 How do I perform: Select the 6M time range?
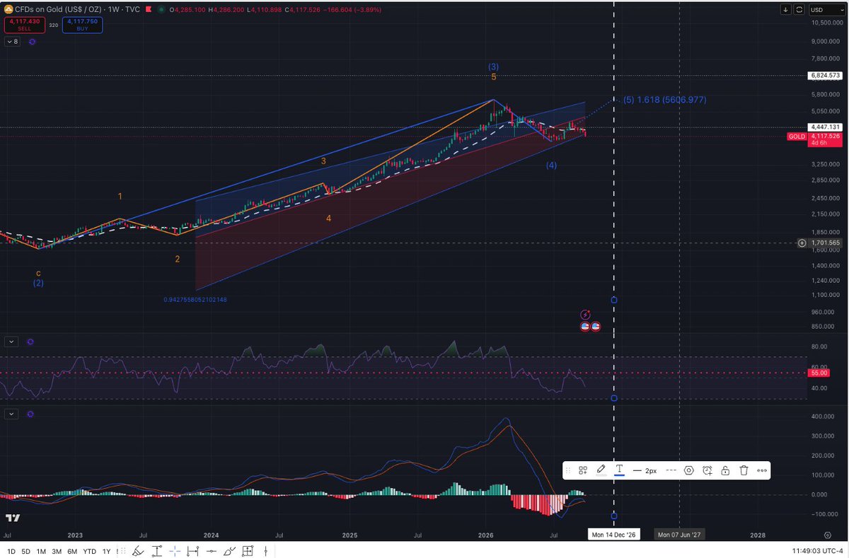pos(72,551)
